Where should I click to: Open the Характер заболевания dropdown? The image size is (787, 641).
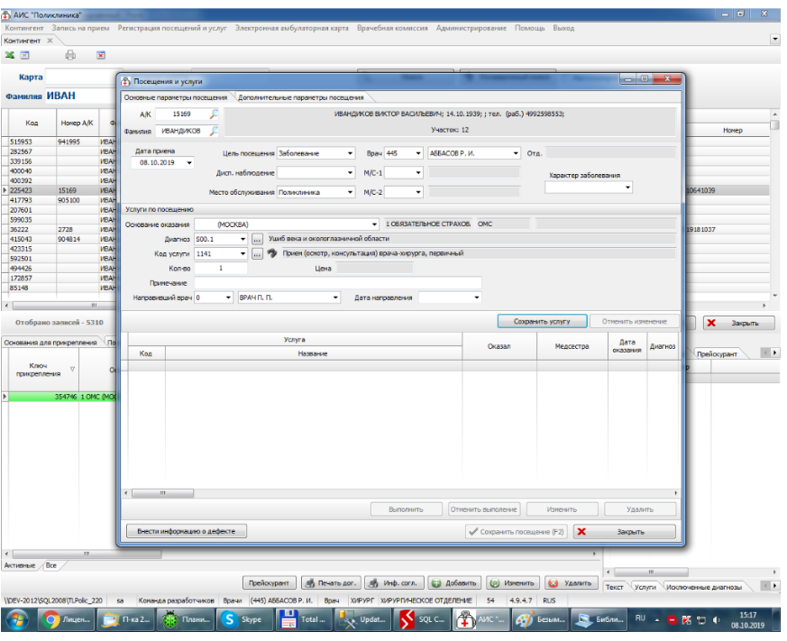point(627,188)
